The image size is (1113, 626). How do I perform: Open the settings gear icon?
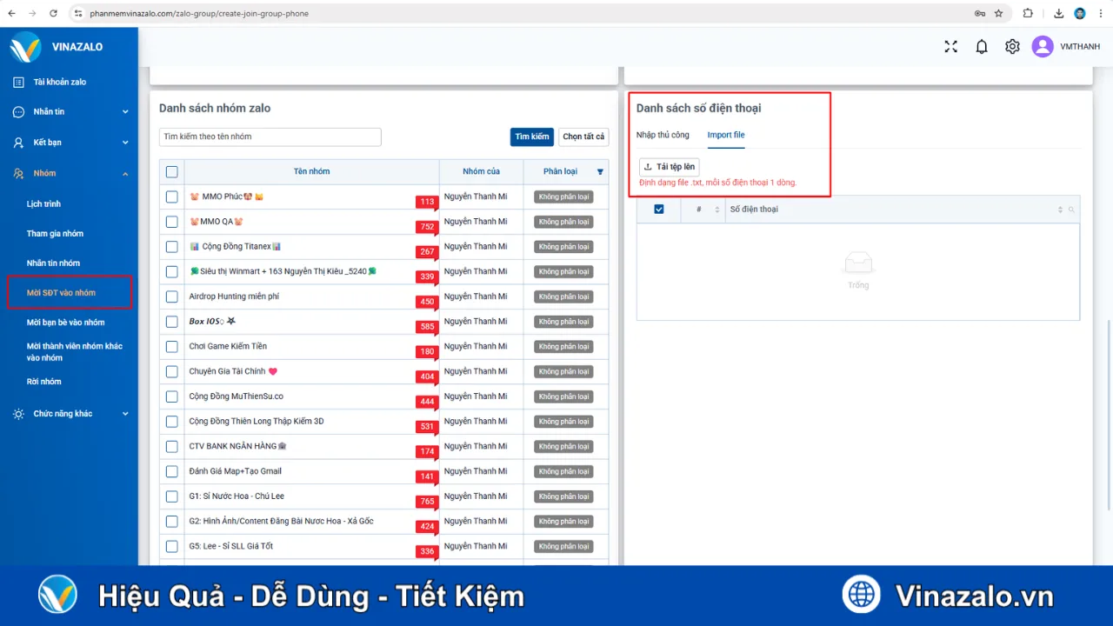[x=1012, y=47]
